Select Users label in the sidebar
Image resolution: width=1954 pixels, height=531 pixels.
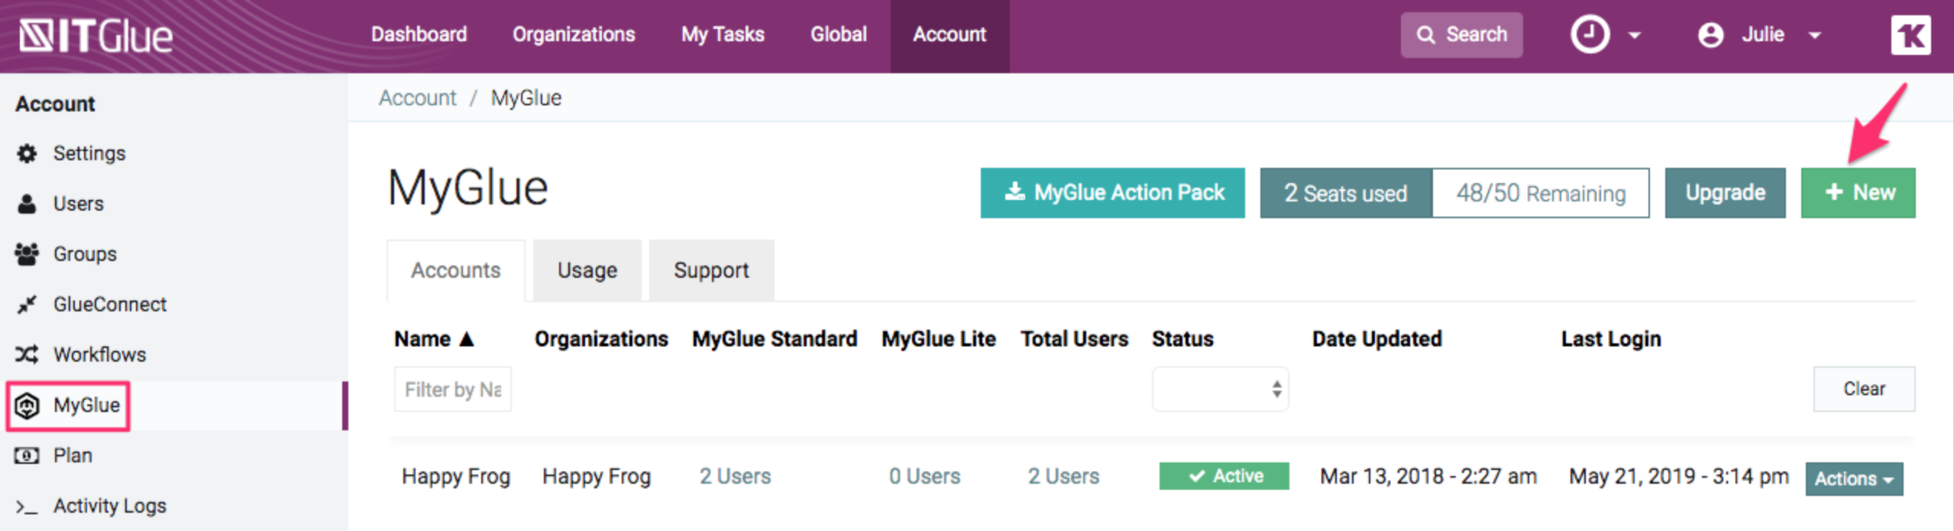pos(78,204)
